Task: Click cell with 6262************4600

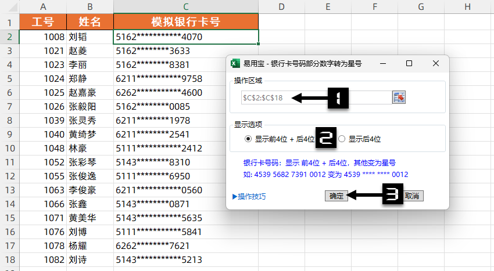Action: [170, 92]
